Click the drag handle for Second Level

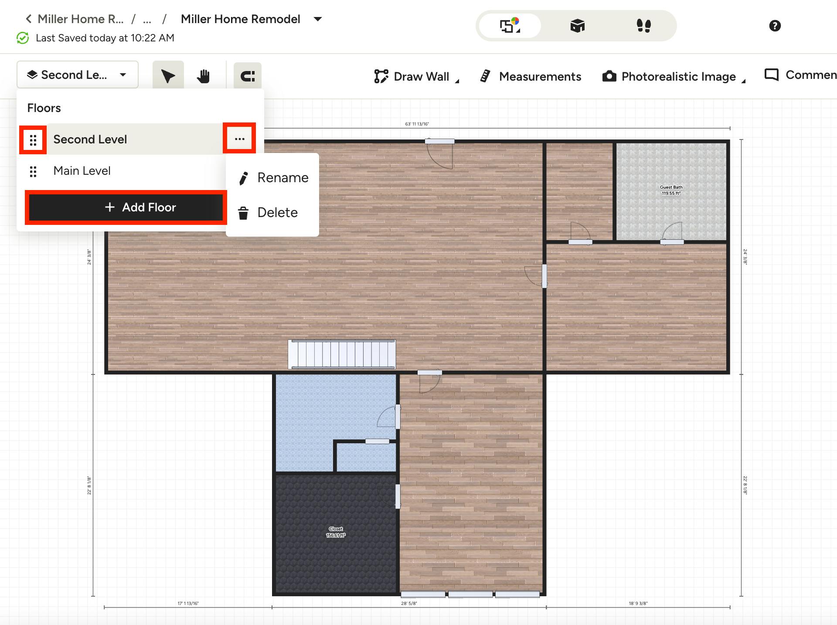point(33,140)
